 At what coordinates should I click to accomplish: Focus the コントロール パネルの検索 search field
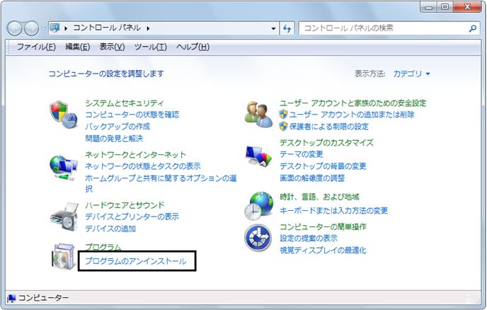tap(384, 28)
